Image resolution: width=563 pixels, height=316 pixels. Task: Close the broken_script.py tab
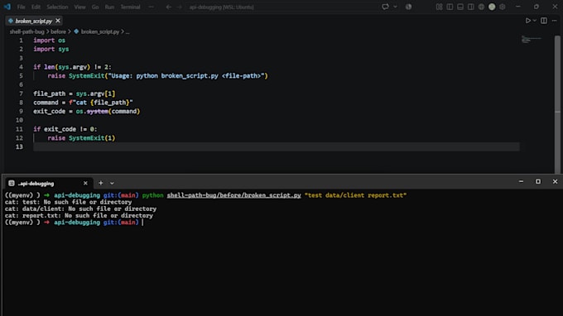58,21
